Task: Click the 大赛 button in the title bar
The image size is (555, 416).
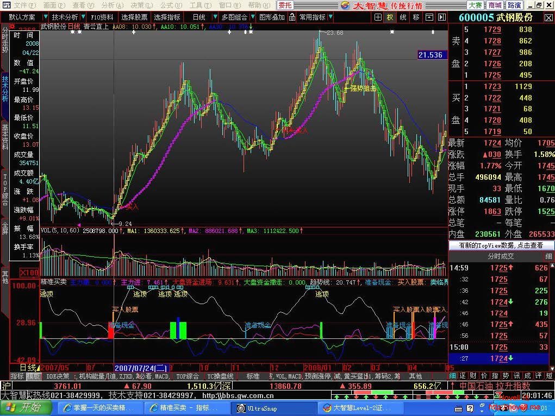Action: (475, 5)
